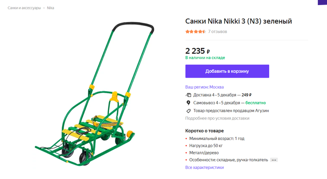Open the Nika brand breadcrumb

51,8
